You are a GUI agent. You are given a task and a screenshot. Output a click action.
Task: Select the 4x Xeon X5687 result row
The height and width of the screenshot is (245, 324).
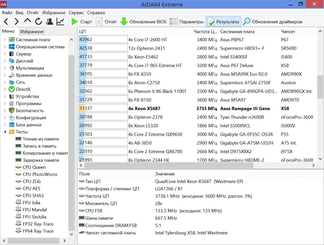click(197, 108)
